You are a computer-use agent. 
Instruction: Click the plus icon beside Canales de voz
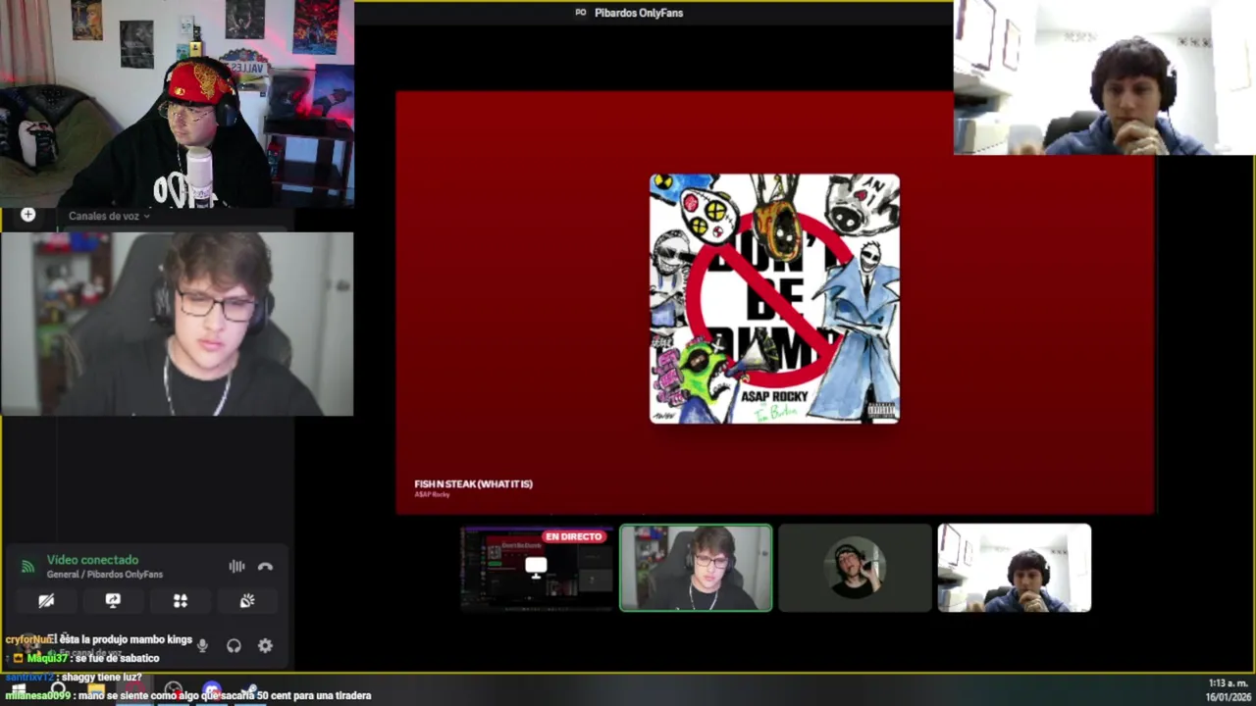pyautogui.click(x=27, y=215)
